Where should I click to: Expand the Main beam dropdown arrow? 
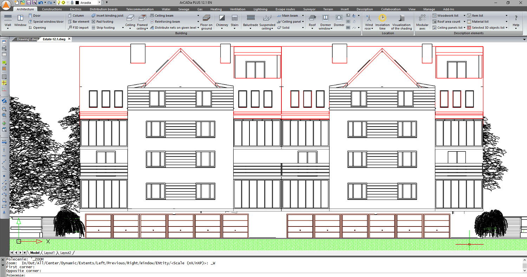click(x=302, y=16)
